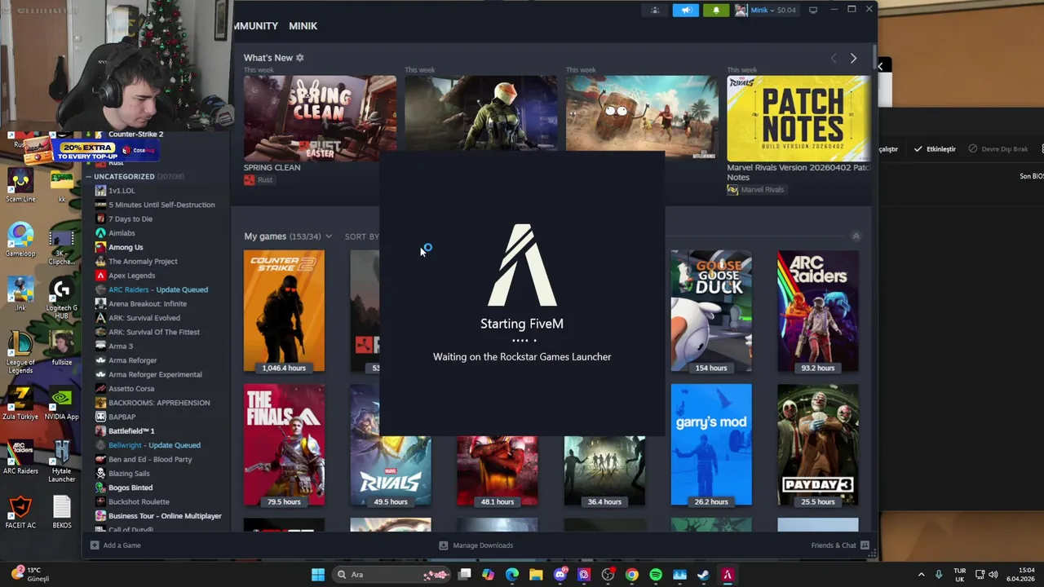Screen dimensions: 1044x587
Task: Select Battlefield 1 in library list
Action: [131, 430]
